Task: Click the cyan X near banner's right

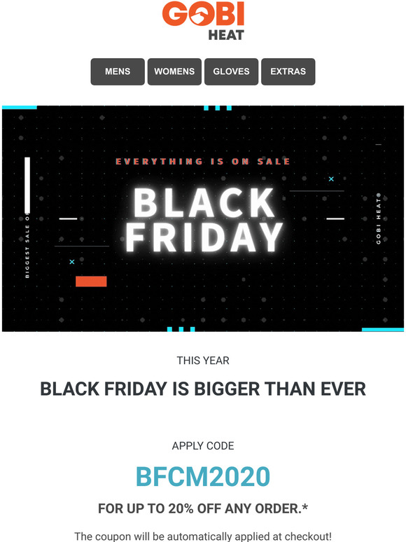Action: (x=331, y=179)
